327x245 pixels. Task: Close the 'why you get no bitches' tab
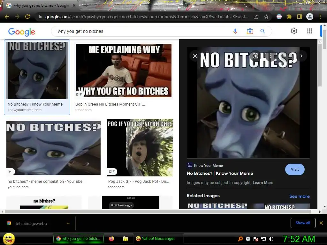click(74, 6)
